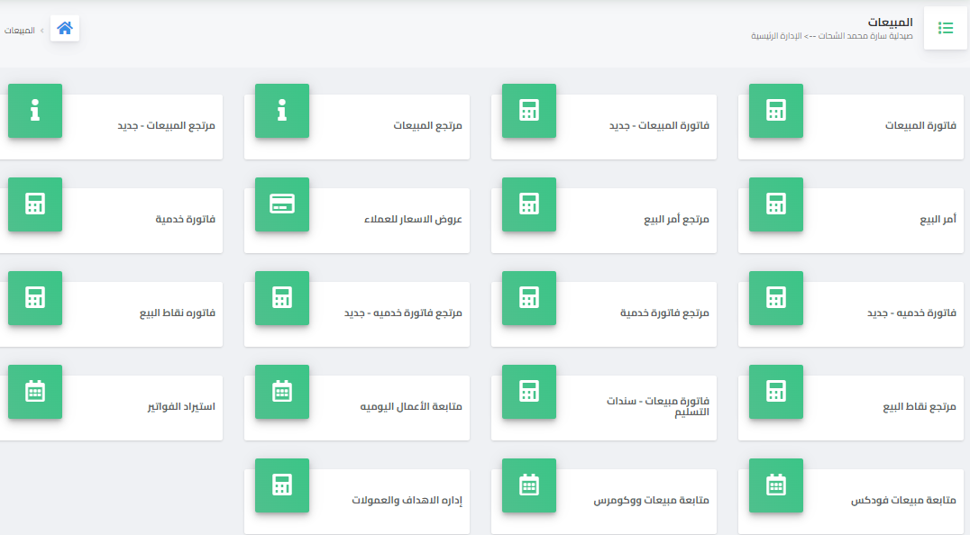Click card icon for عروض الاسعار للعملاء
The image size is (970, 535).
(x=281, y=204)
